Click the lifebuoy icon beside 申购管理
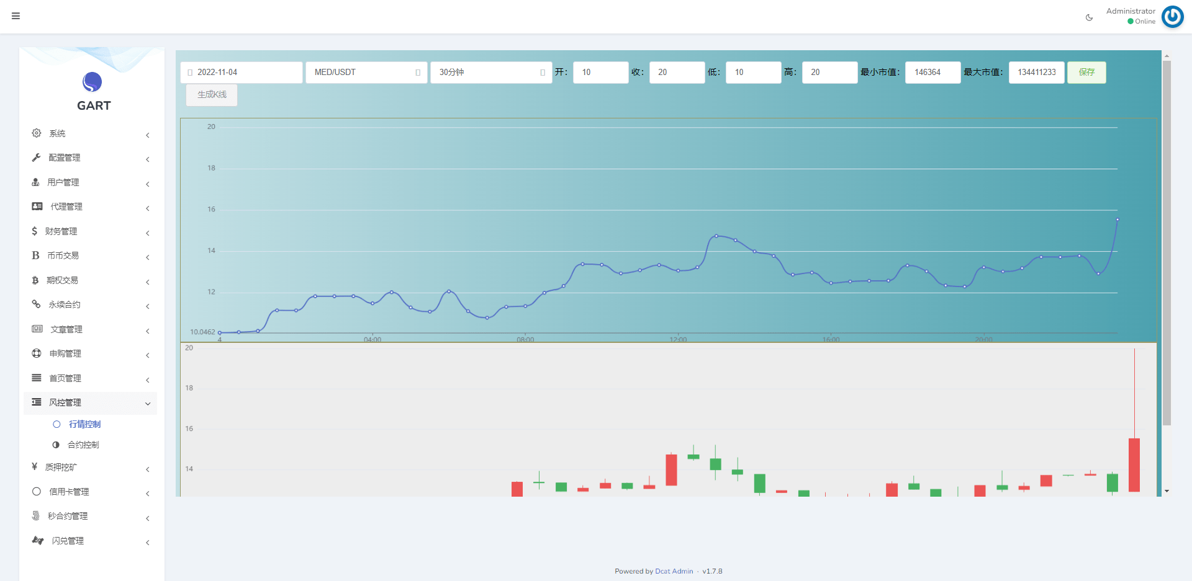Screen dimensions: 1192x581 pos(37,353)
